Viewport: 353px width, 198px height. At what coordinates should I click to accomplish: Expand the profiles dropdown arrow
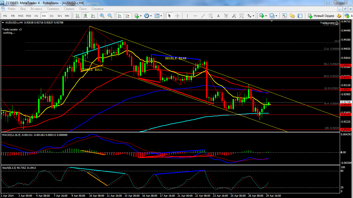point(276,16)
